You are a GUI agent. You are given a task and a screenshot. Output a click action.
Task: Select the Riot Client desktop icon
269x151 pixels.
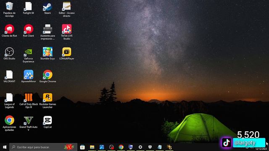pos(28,31)
